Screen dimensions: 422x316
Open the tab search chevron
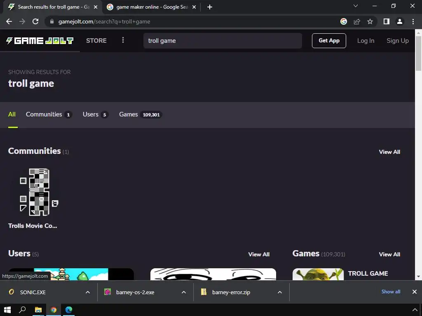356,6
